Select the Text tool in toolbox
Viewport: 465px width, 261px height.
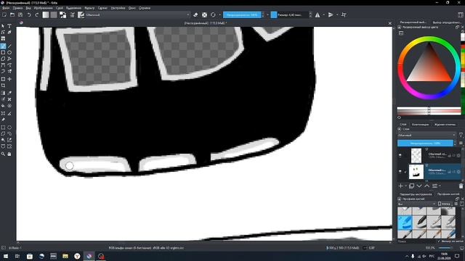coord(9,26)
